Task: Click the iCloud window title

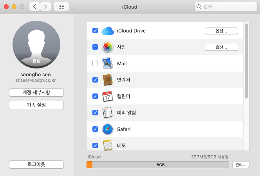Action: [x=130, y=7]
